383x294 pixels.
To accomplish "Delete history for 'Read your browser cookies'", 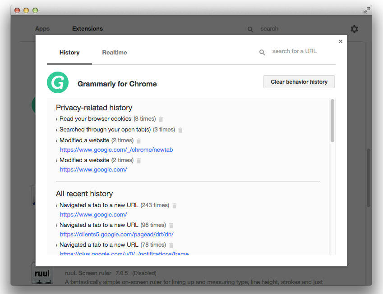I will [161, 119].
